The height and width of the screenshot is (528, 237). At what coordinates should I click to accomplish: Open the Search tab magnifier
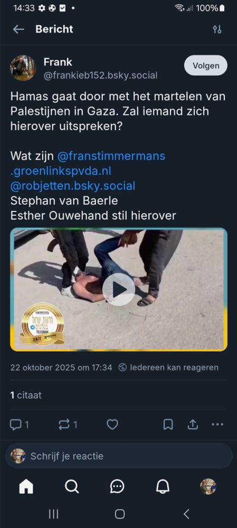(72, 487)
